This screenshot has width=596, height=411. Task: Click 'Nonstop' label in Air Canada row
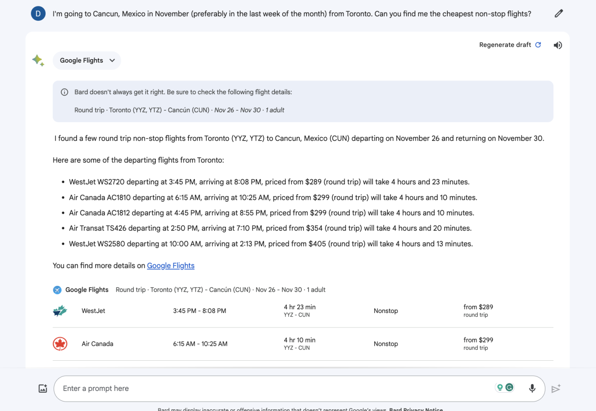click(386, 344)
